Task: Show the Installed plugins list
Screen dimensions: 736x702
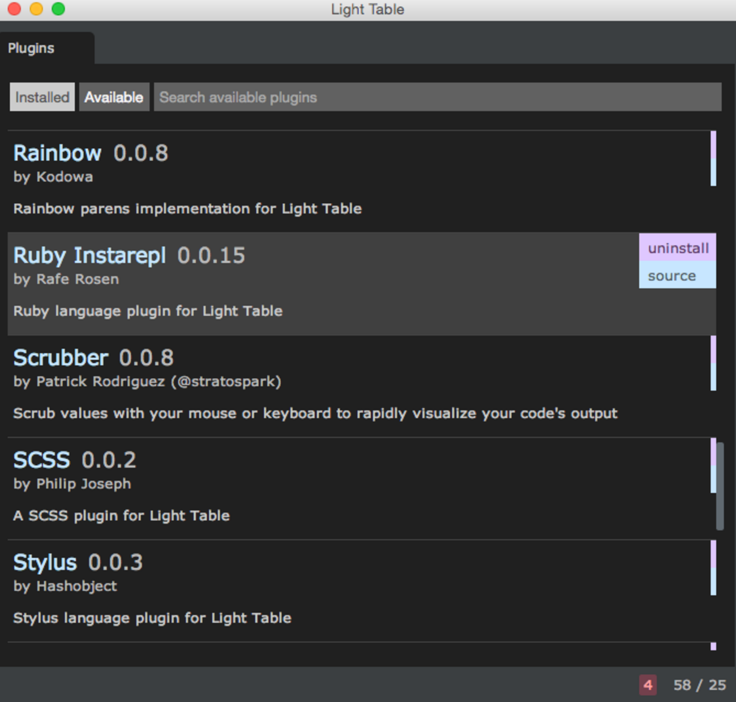Action: point(42,97)
